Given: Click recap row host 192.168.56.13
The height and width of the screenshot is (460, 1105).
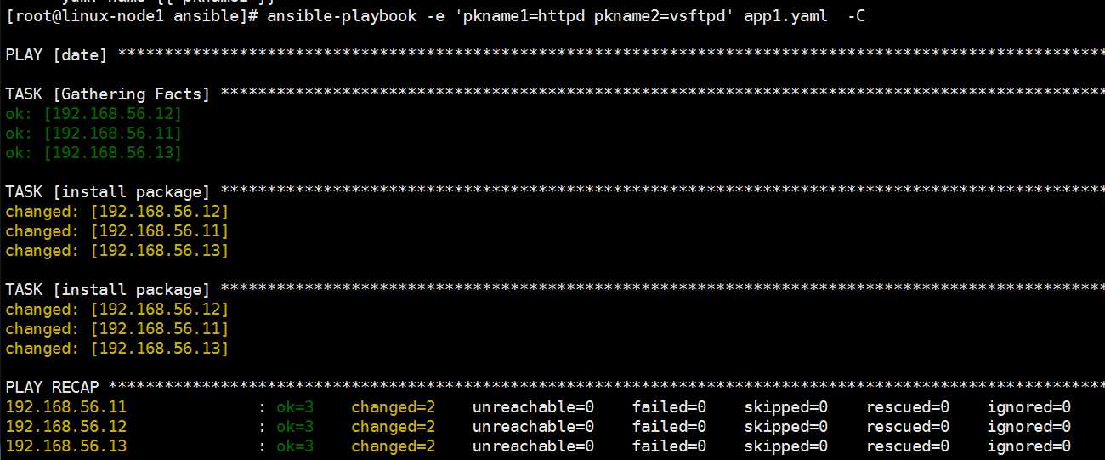Looking at the screenshot, I should click(65, 446).
